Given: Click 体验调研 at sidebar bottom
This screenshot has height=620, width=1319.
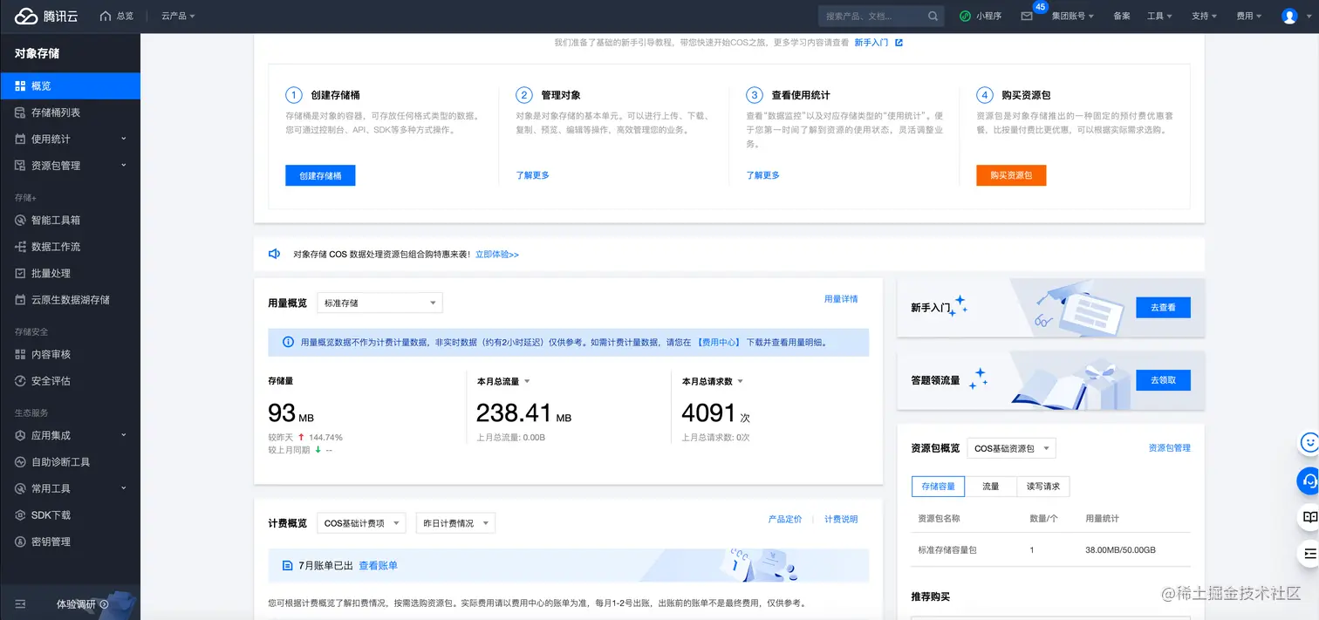Looking at the screenshot, I should click(76, 603).
